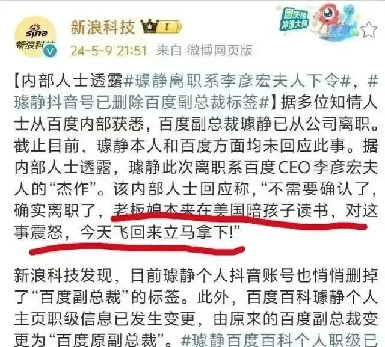Click the blue V verified badge
Viewport: 385px width, 347px height.
pos(51,51)
